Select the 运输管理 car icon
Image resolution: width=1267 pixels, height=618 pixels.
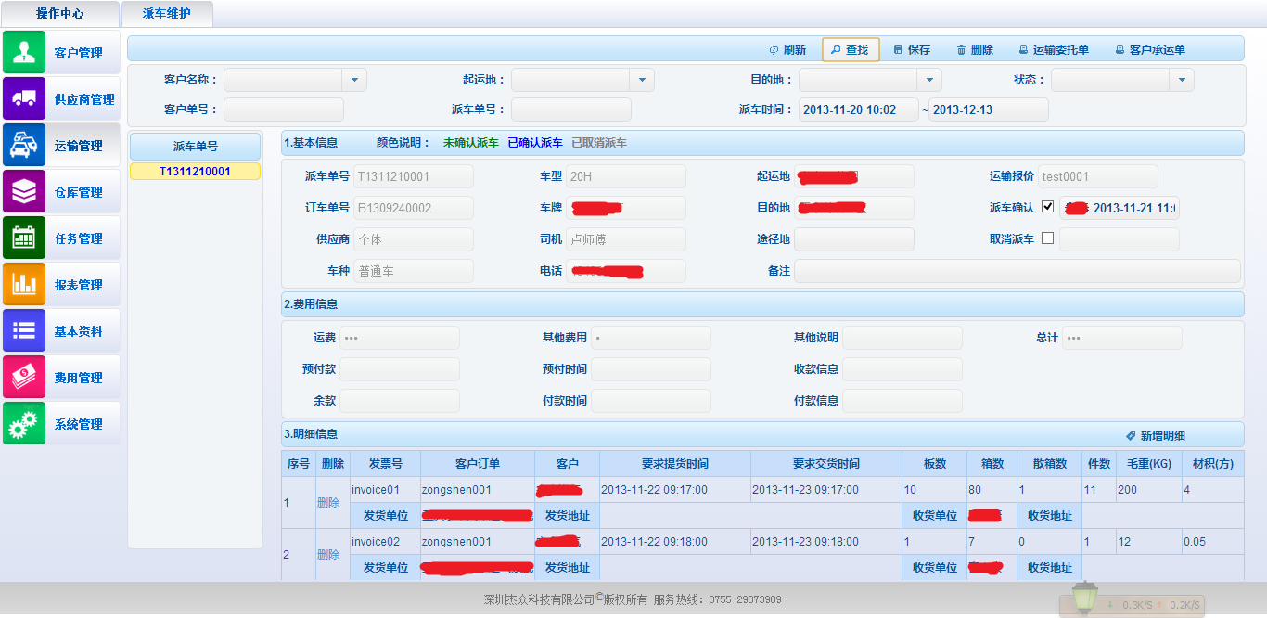[24, 145]
